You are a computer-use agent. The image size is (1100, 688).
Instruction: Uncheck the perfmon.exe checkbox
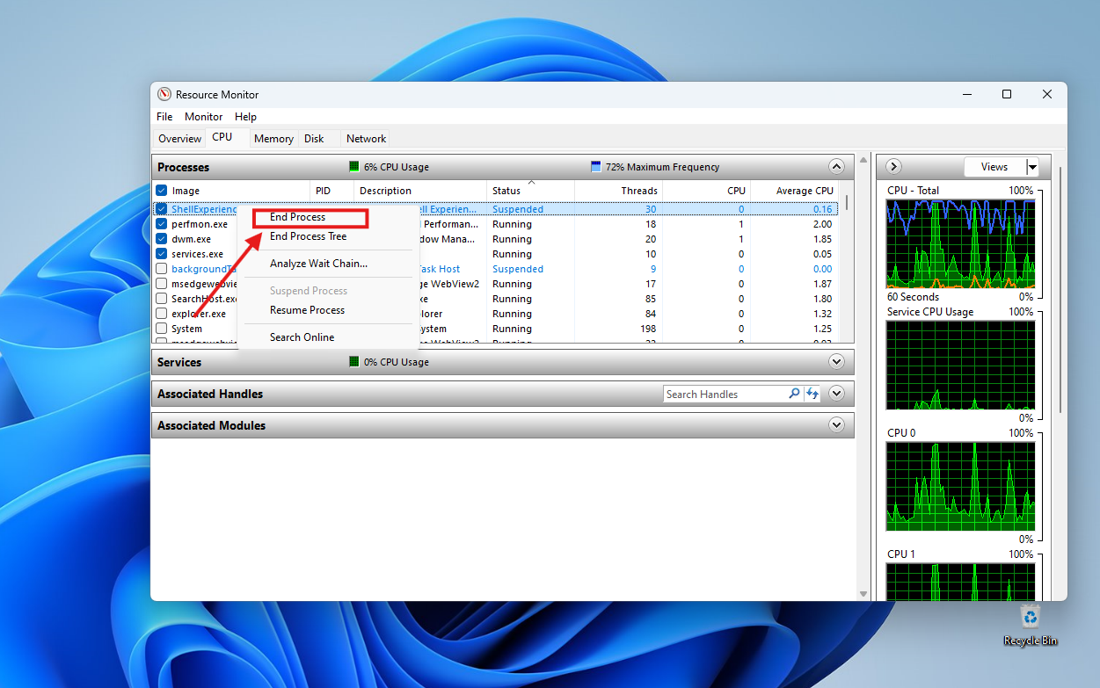coord(162,224)
